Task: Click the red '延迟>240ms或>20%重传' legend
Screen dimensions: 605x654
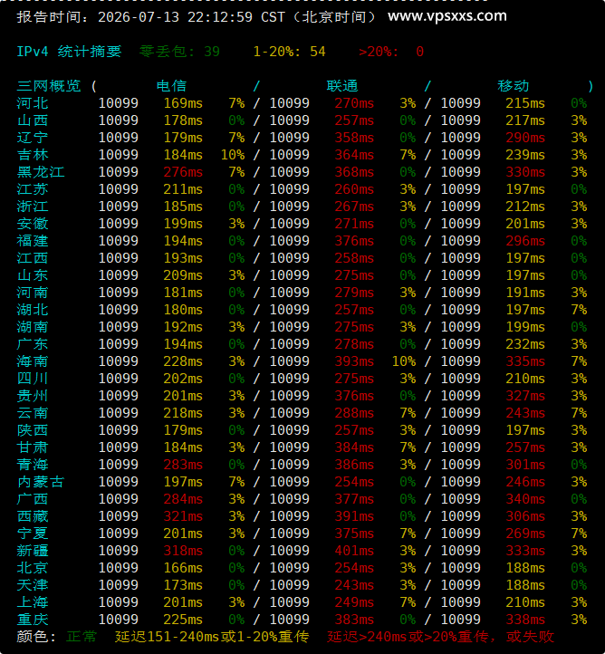Action: (x=410, y=637)
